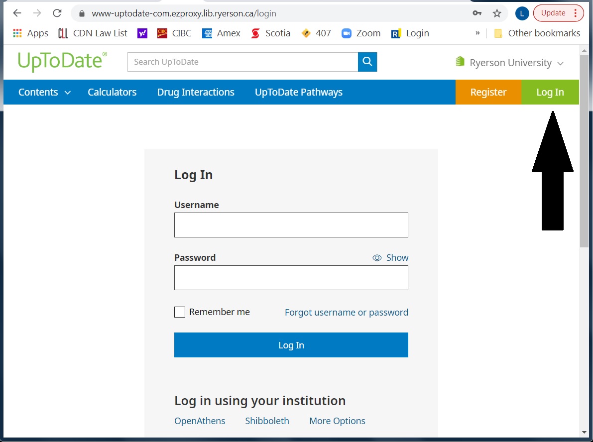Click the UpToDate logo
This screenshot has width=593, height=442.
click(x=62, y=62)
